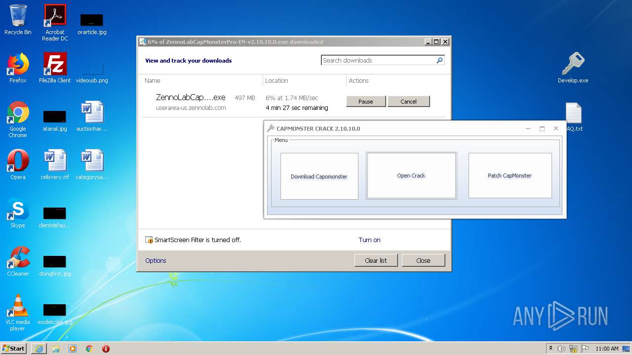Viewport: 632px width, 355px height.
Task: Select the atanal.jpg desktop file
Action: (55, 120)
